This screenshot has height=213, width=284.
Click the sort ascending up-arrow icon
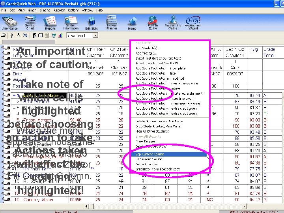click(x=12, y=35)
